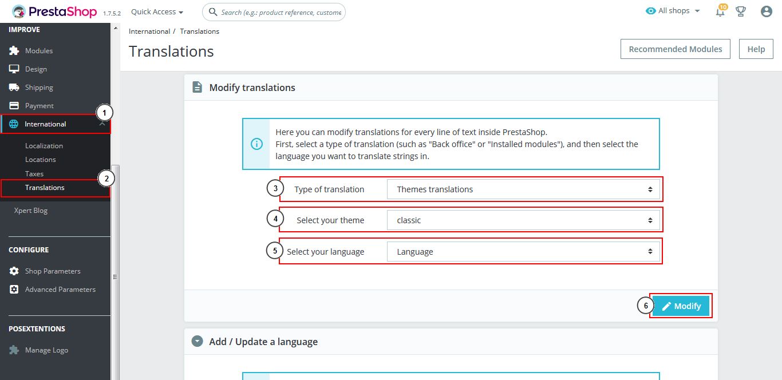Click the Recommended Modules button
This screenshot has width=782, height=380.
click(675, 49)
